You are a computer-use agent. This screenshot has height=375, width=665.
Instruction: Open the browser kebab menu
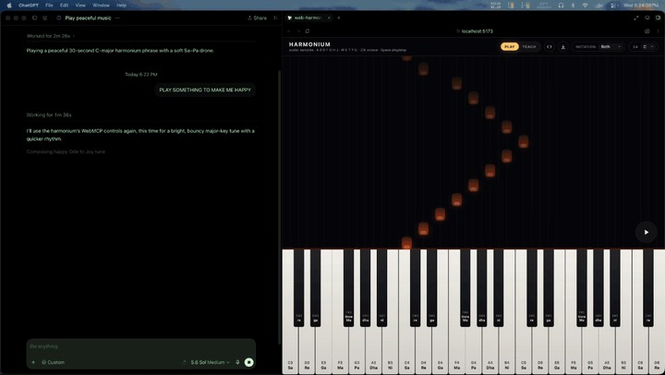tap(659, 31)
